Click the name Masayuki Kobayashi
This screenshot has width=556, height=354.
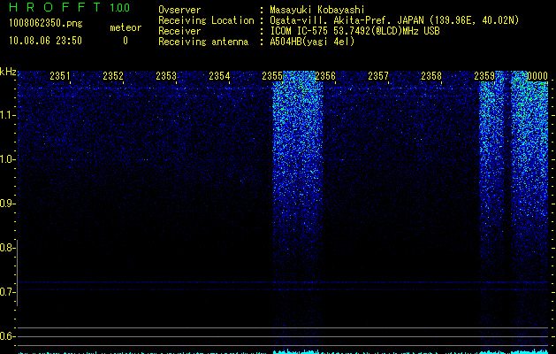coord(317,10)
